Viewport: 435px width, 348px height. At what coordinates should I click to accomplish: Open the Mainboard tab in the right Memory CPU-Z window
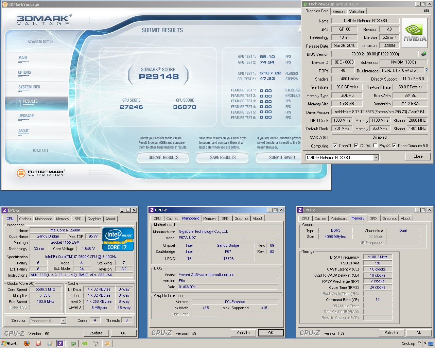[339, 219]
